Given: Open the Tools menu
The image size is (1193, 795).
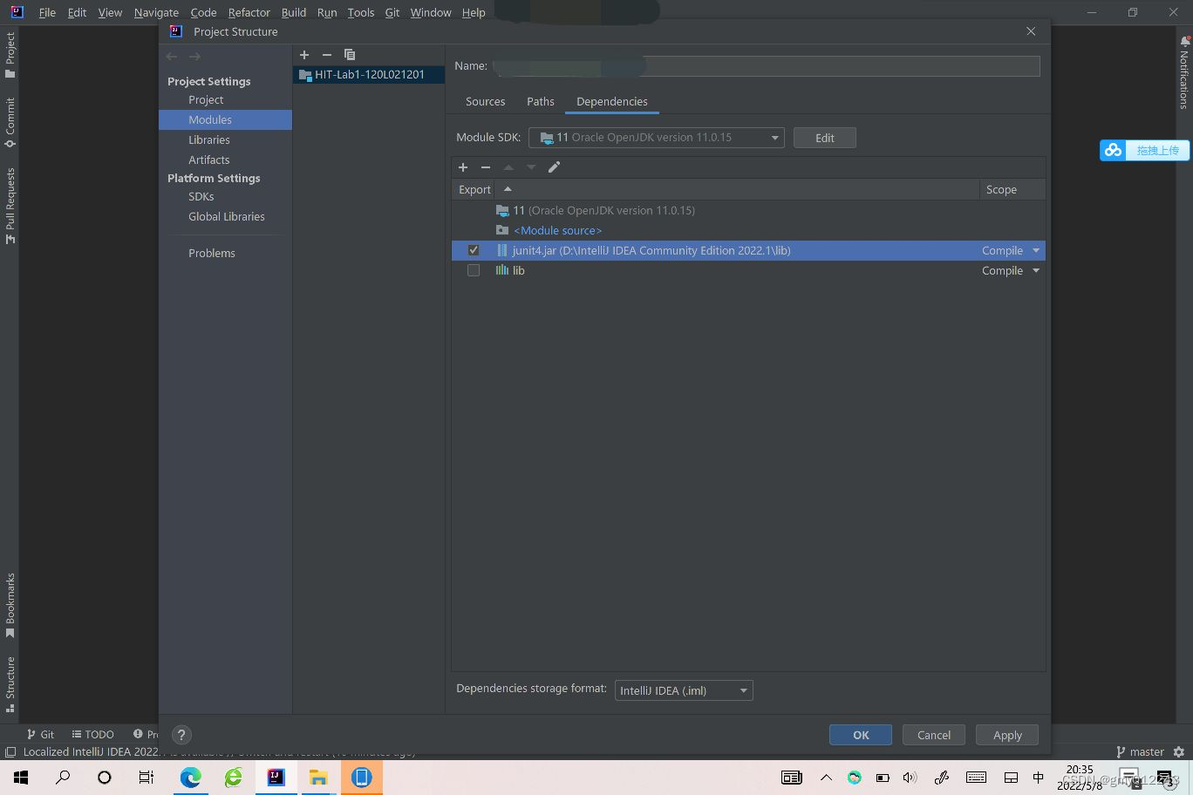Looking at the screenshot, I should point(361,12).
